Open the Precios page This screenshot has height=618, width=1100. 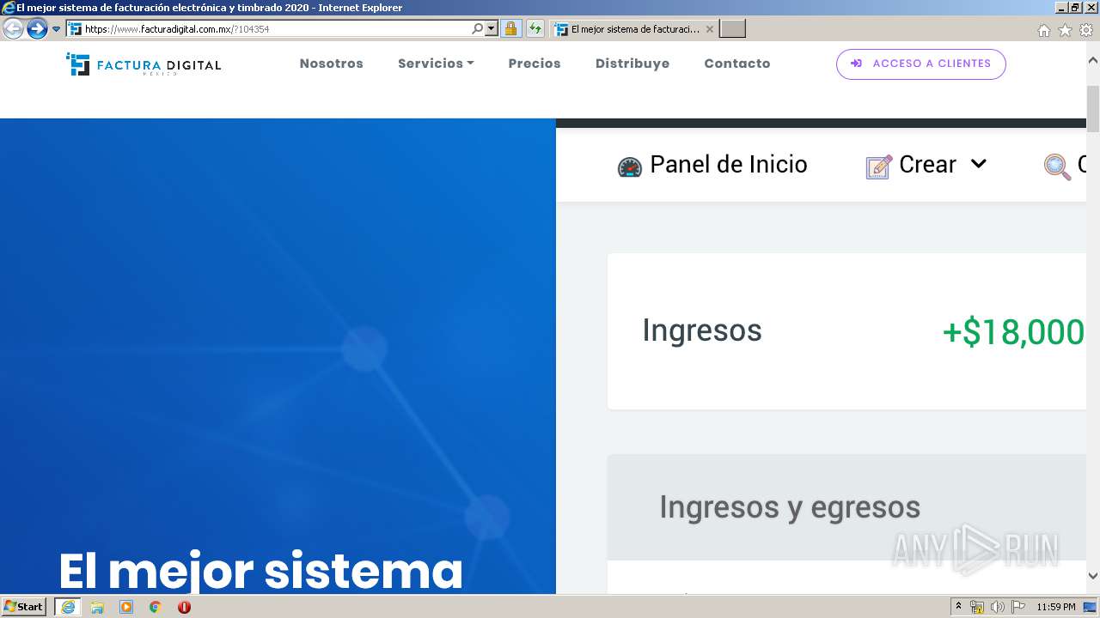[x=535, y=64]
